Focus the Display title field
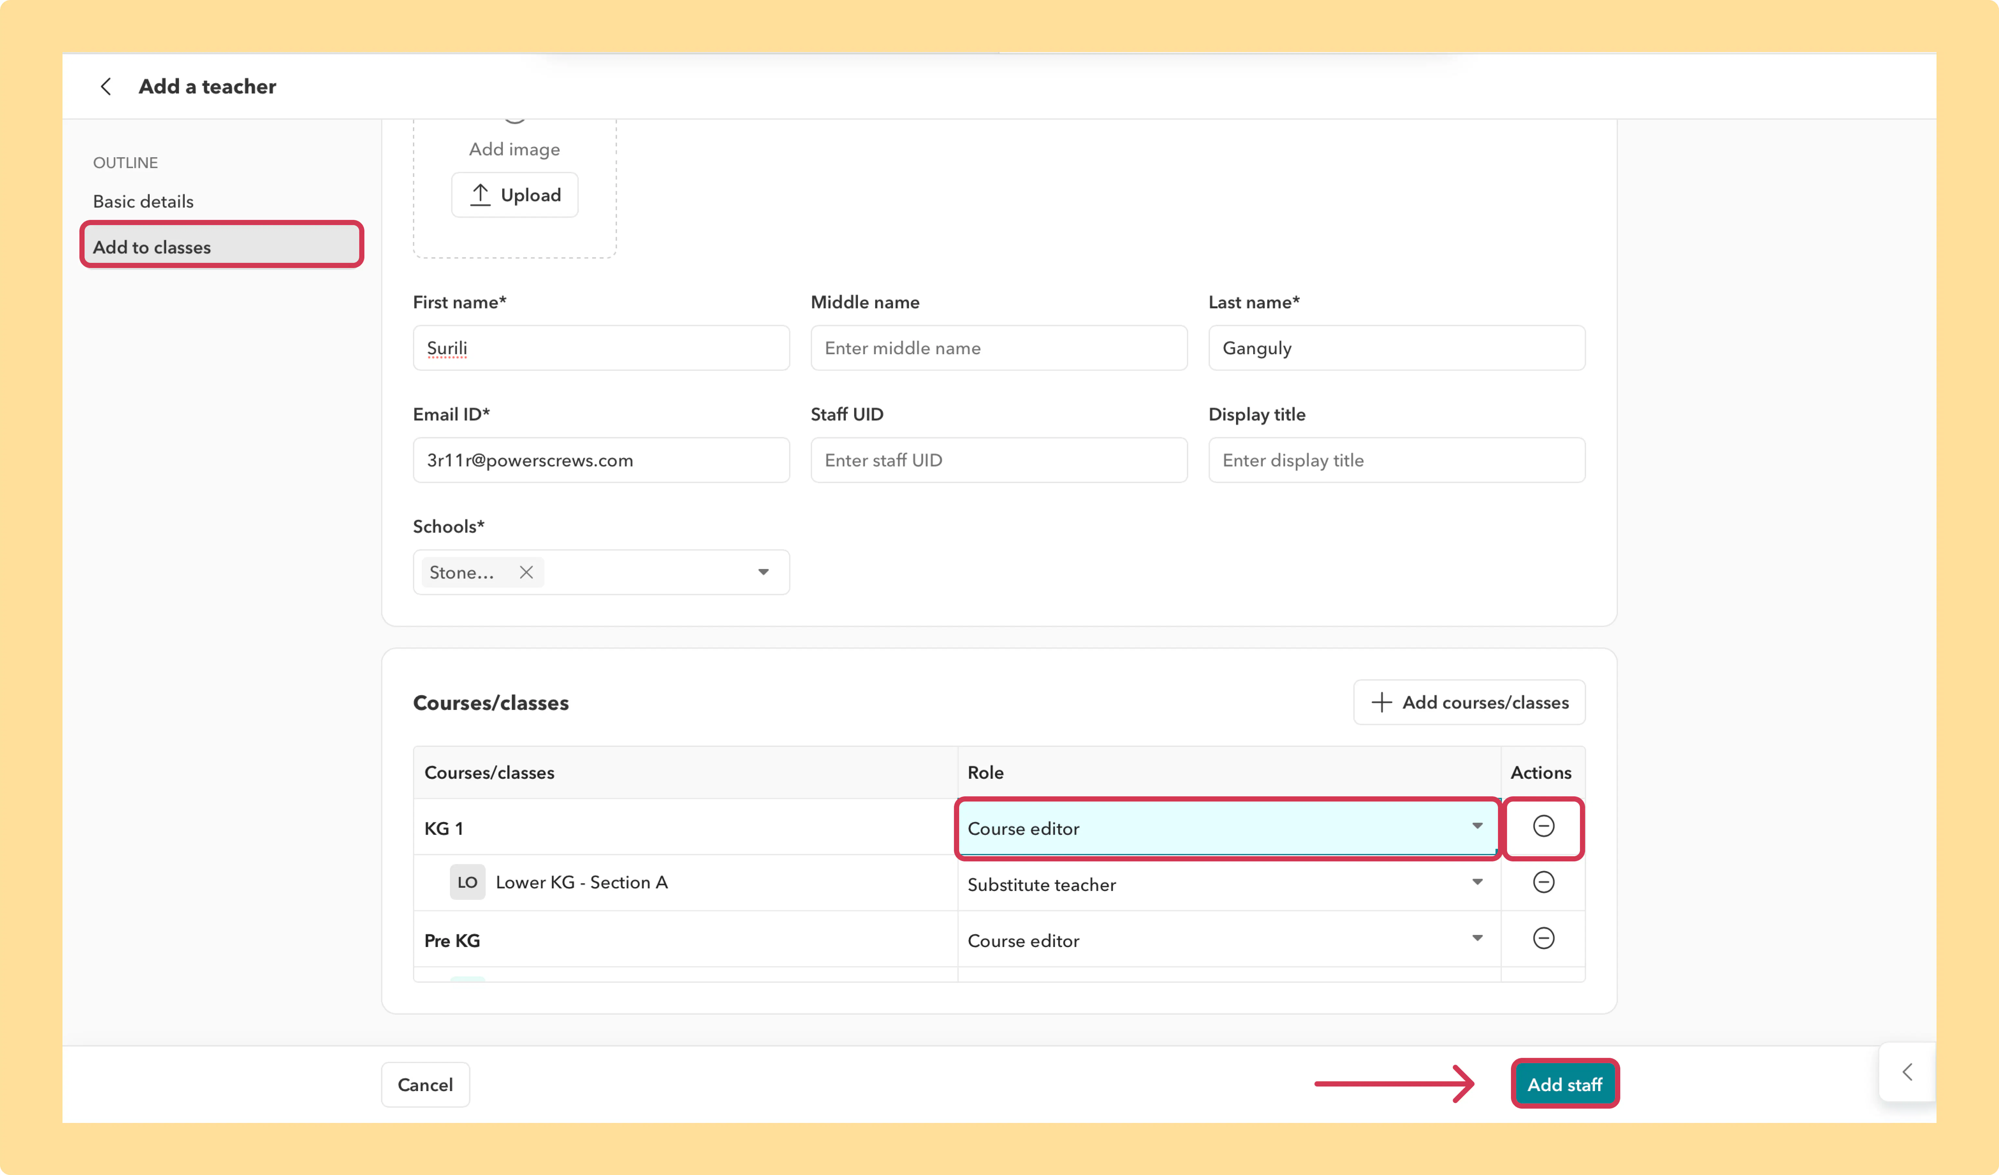 click(x=1396, y=460)
